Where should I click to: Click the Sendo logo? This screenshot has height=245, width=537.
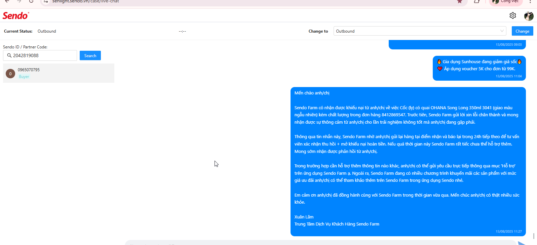coord(16,16)
